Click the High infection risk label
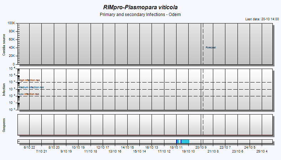Screen dimensions: 281x160 [29, 80]
